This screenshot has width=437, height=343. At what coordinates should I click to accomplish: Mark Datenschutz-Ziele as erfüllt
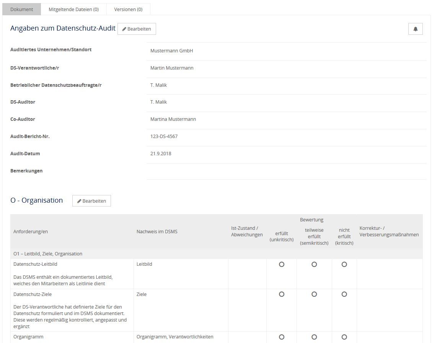(x=282, y=294)
